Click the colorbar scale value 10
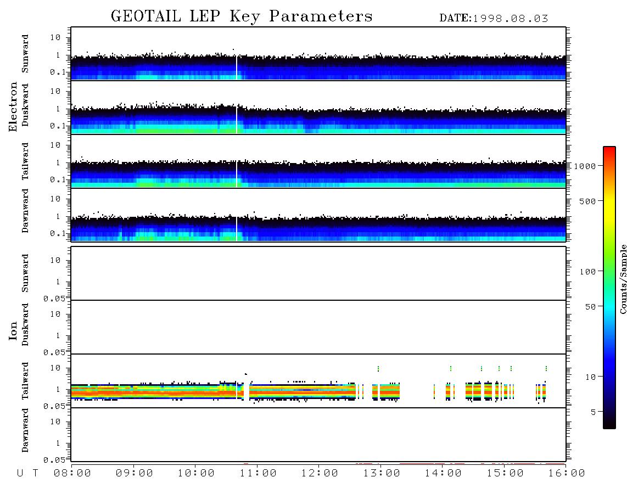 pos(590,377)
